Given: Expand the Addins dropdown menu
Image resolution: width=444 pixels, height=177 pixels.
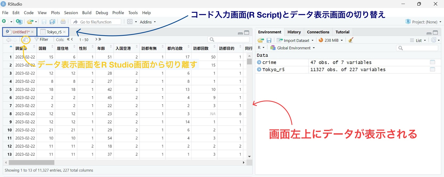Looking at the screenshot, I should 148,22.
